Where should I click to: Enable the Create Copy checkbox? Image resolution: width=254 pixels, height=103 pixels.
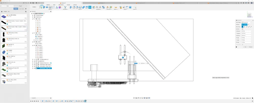(x=243, y=44)
